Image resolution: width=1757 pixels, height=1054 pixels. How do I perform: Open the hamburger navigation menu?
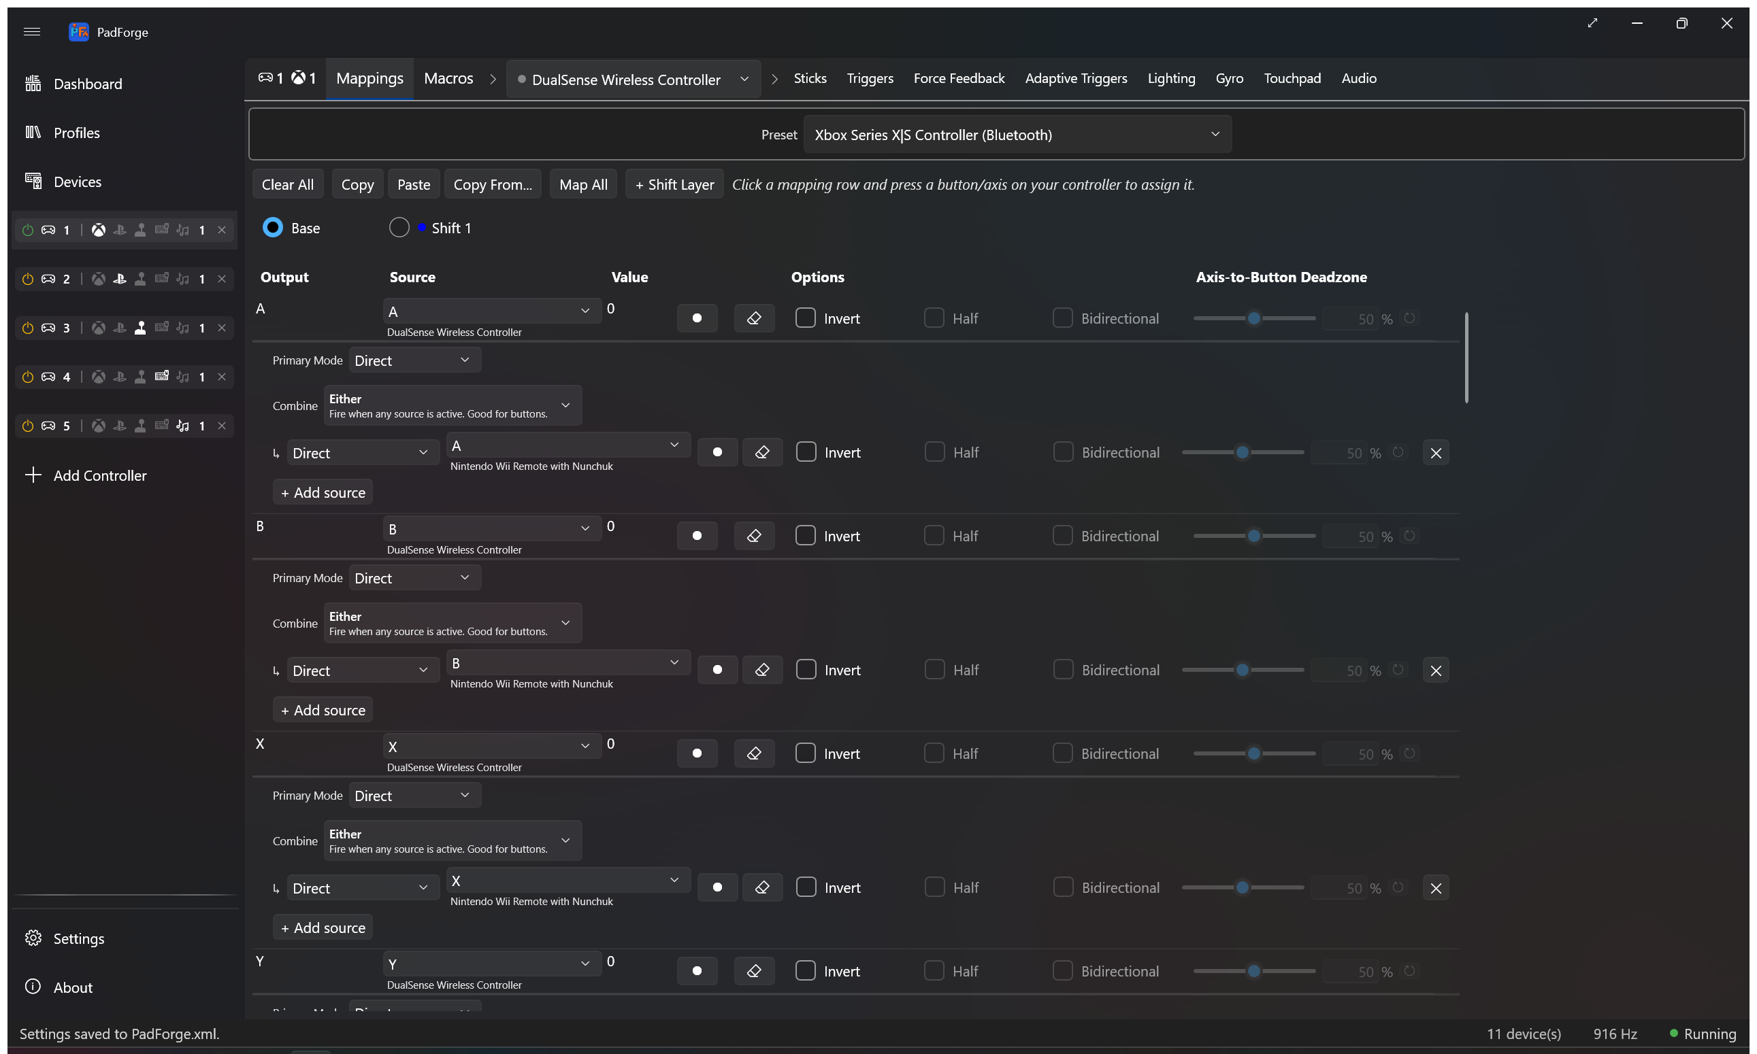click(x=31, y=31)
